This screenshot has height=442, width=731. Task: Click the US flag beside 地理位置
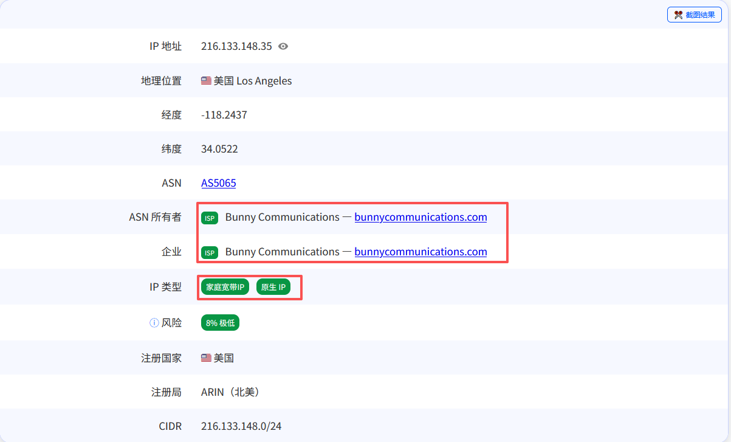[x=206, y=80]
